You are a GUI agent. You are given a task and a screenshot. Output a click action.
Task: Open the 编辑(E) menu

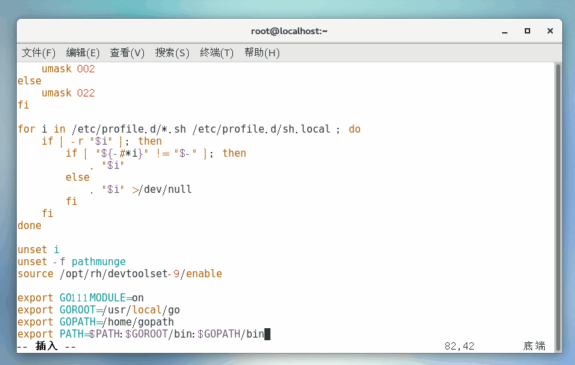click(82, 53)
